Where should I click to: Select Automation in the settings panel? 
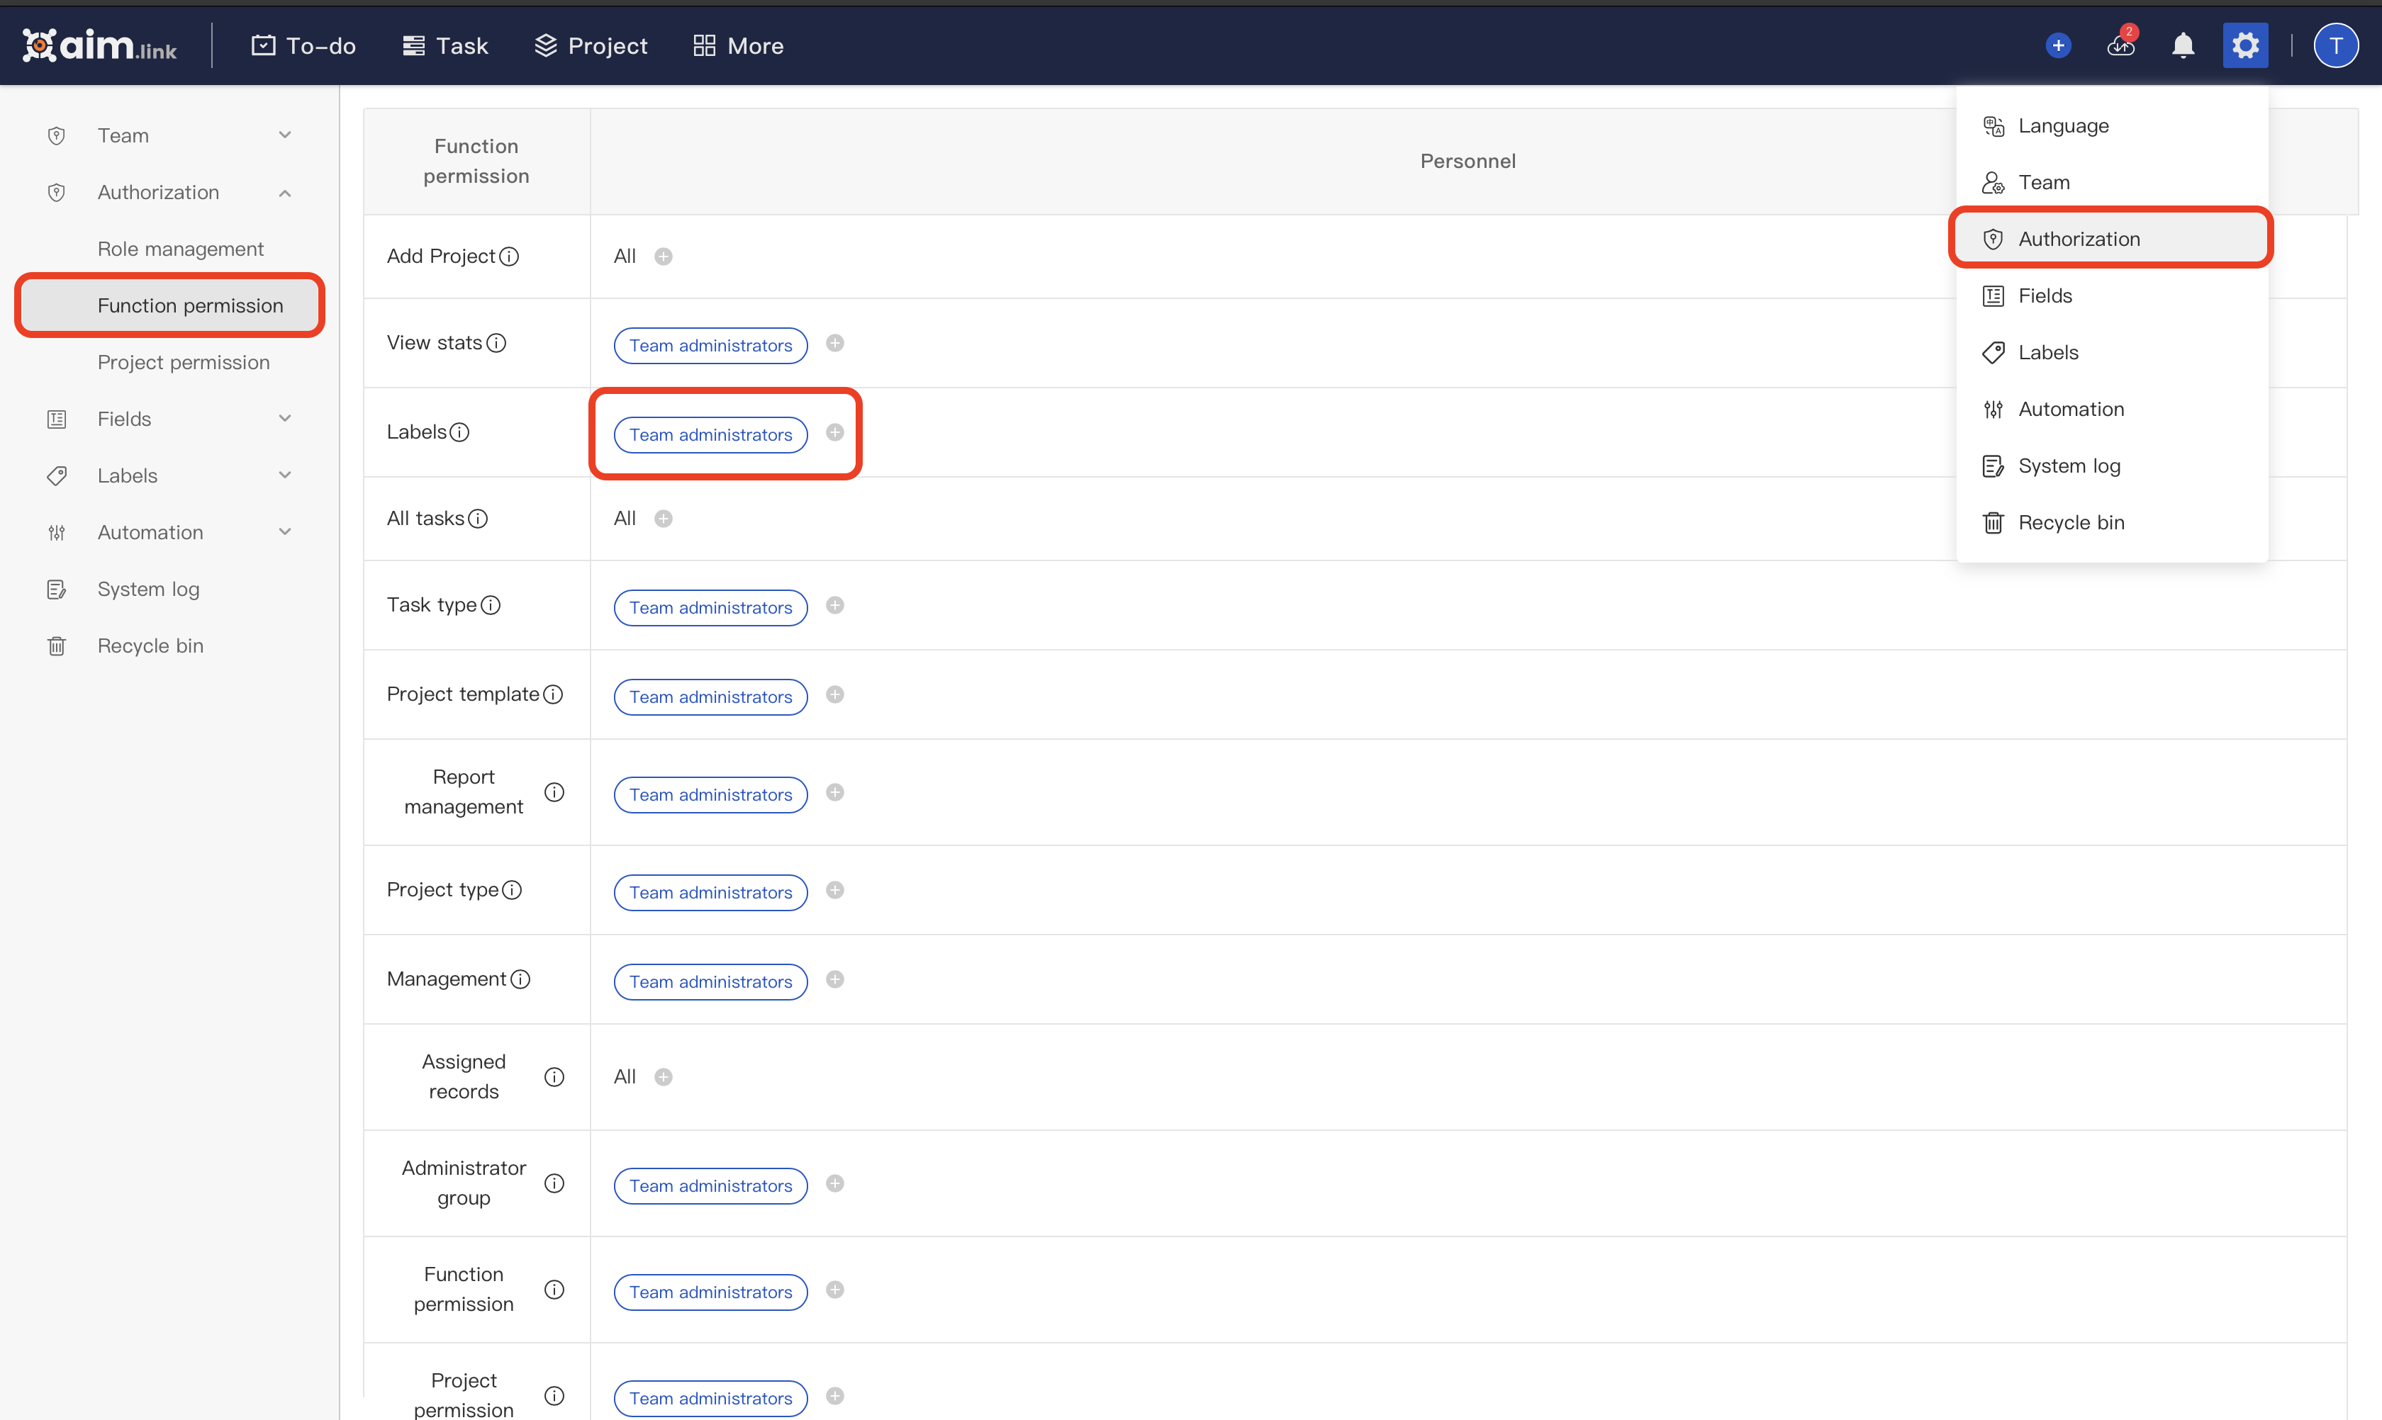pos(2069,409)
